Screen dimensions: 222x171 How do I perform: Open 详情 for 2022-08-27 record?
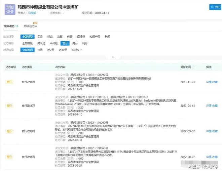click(x=209, y=157)
